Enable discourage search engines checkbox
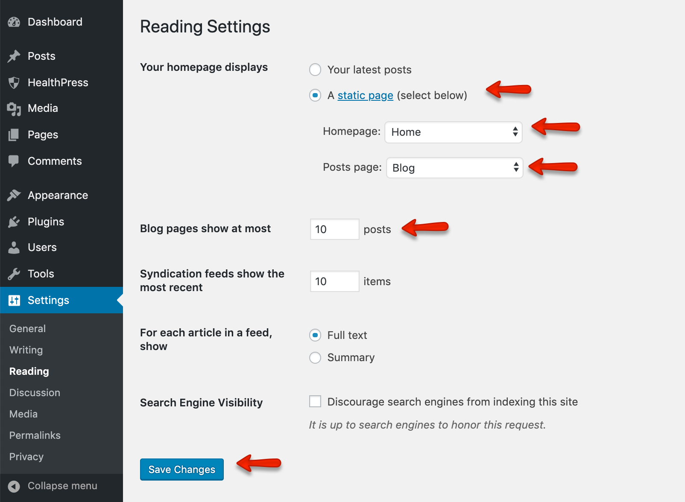Image resolution: width=685 pixels, height=502 pixels. pyautogui.click(x=315, y=402)
